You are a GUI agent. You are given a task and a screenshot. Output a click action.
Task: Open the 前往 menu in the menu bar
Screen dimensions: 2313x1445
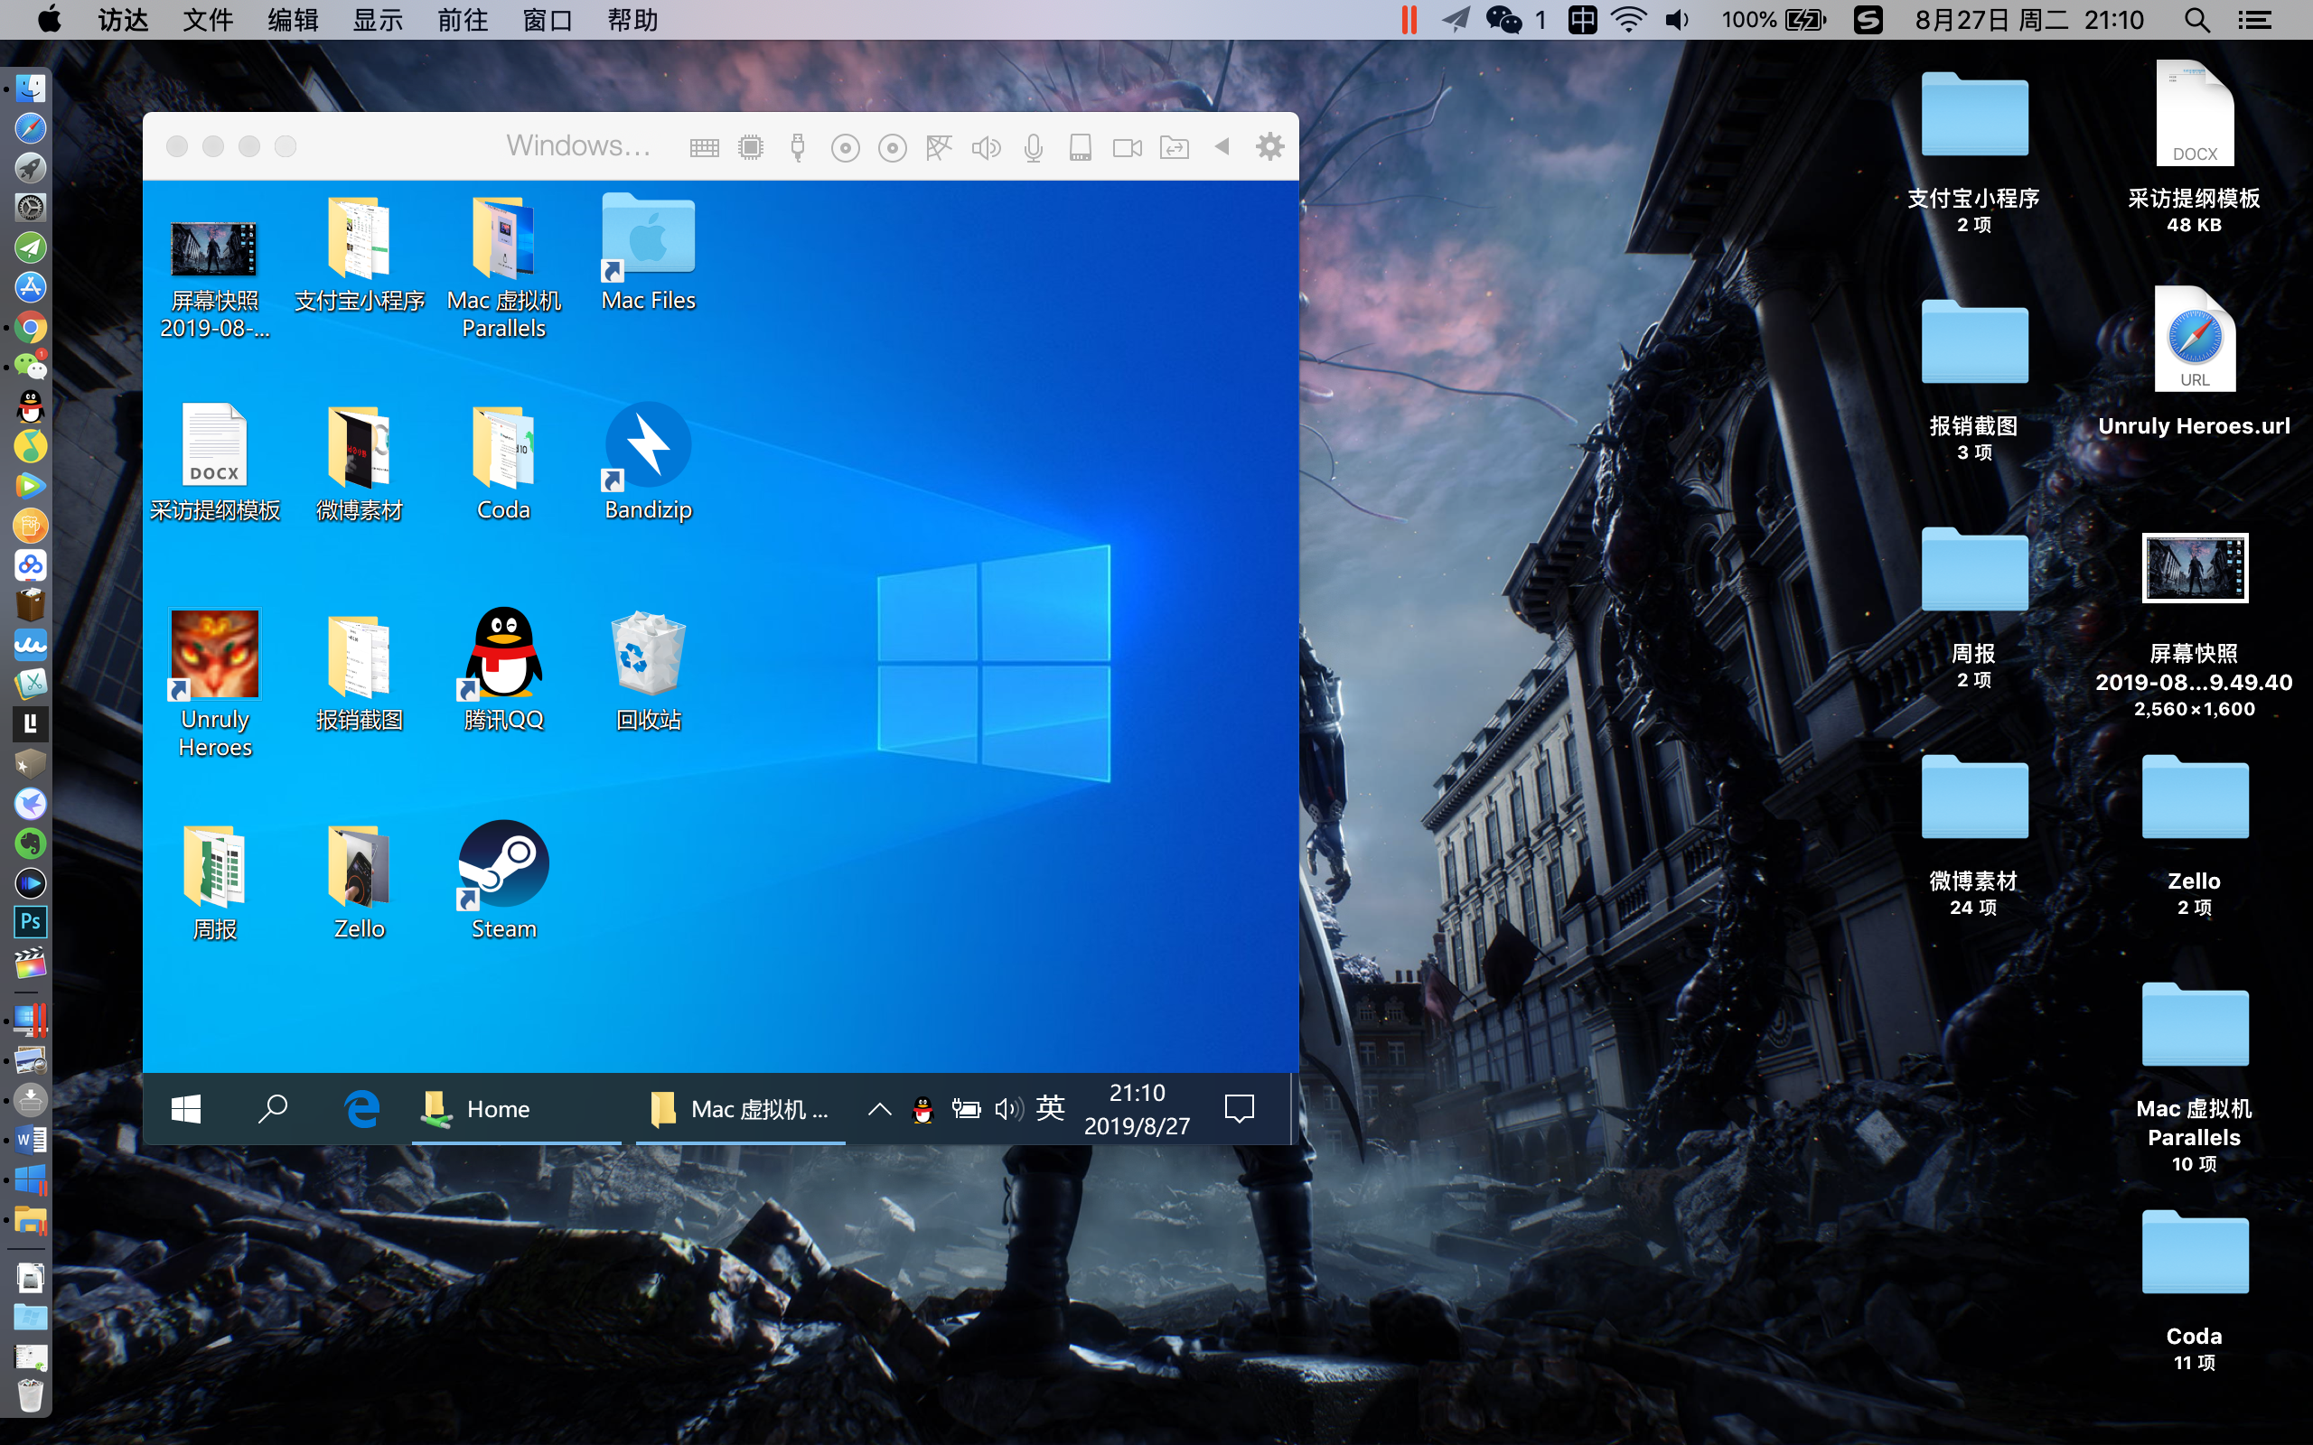point(463,19)
